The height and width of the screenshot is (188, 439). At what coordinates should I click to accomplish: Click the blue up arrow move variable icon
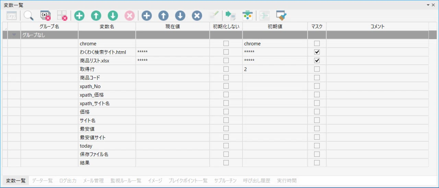[x=164, y=15]
